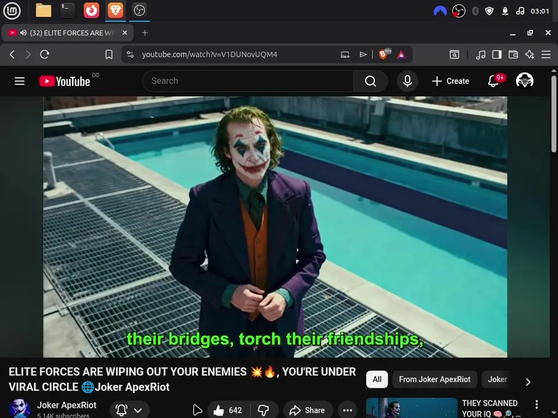The height and width of the screenshot is (418, 558).
Task: Open Leo AI assistant star icon
Action: [x=530, y=55]
